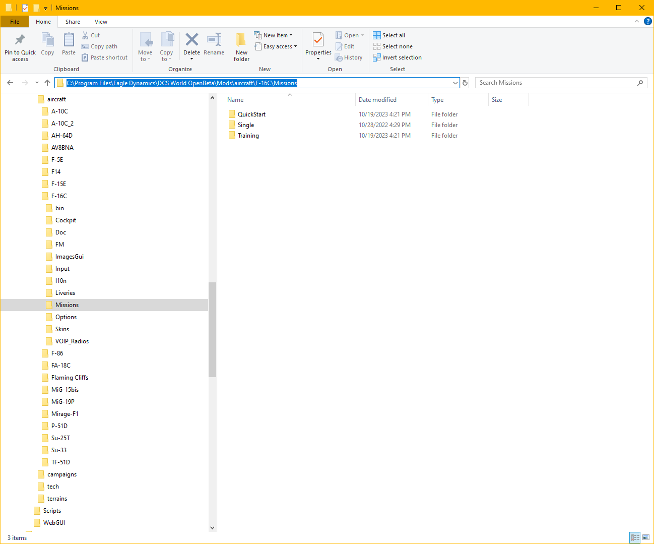Image resolution: width=654 pixels, height=544 pixels.
Task: Open the View ribbon tab
Action: coord(101,22)
